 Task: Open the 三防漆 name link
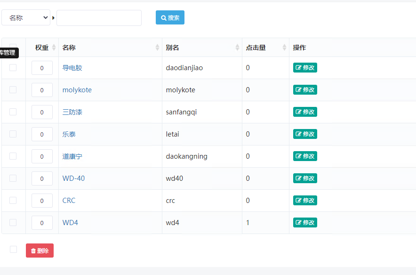(x=72, y=112)
